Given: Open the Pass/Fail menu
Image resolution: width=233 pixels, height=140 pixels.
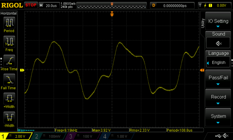Looking at the screenshot, I should point(218,79).
